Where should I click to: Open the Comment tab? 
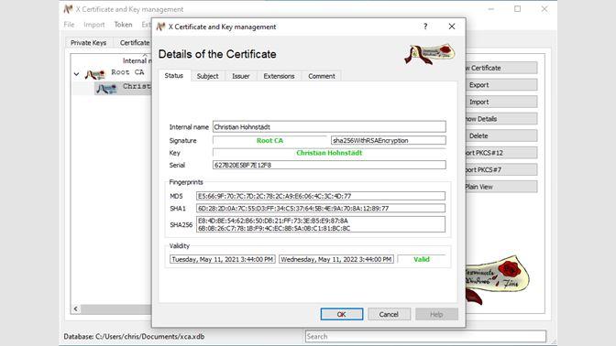[x=322, y=76]
